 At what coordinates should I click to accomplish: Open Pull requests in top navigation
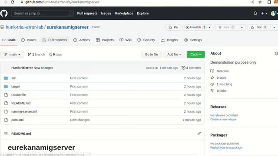tap(87, 13)
